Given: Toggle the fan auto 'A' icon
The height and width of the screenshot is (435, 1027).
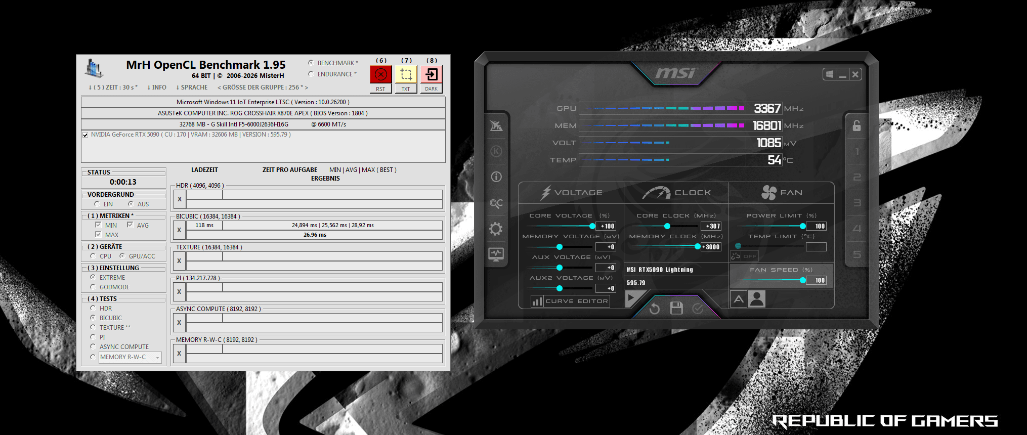Looking at the screenshot, I should tap(739, 299).
